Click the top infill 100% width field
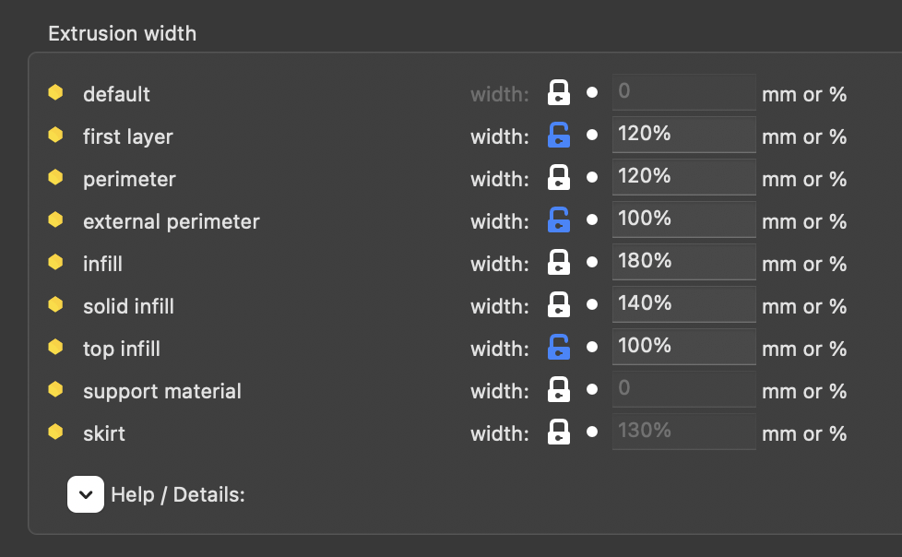The height and width of the screenshot is (557, 902). (x=683, y=347)
